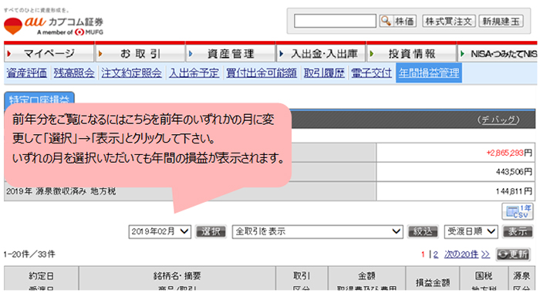The image size is (540, 293).
Task: Open the 資産管理 menu
Action: [x=231, y=53]
